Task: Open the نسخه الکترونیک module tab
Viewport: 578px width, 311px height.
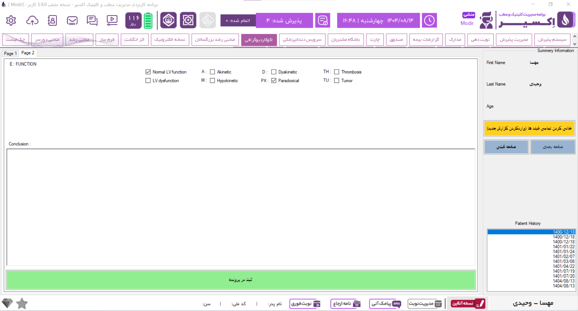Action: (x=170, y=39)
